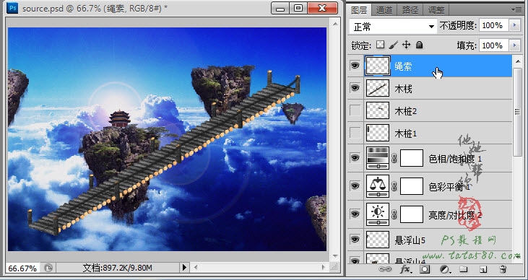Viewport: 528px width, 280px height.
Task: Click the layers panel scrollbar thumb
Action: click(517, 111)
